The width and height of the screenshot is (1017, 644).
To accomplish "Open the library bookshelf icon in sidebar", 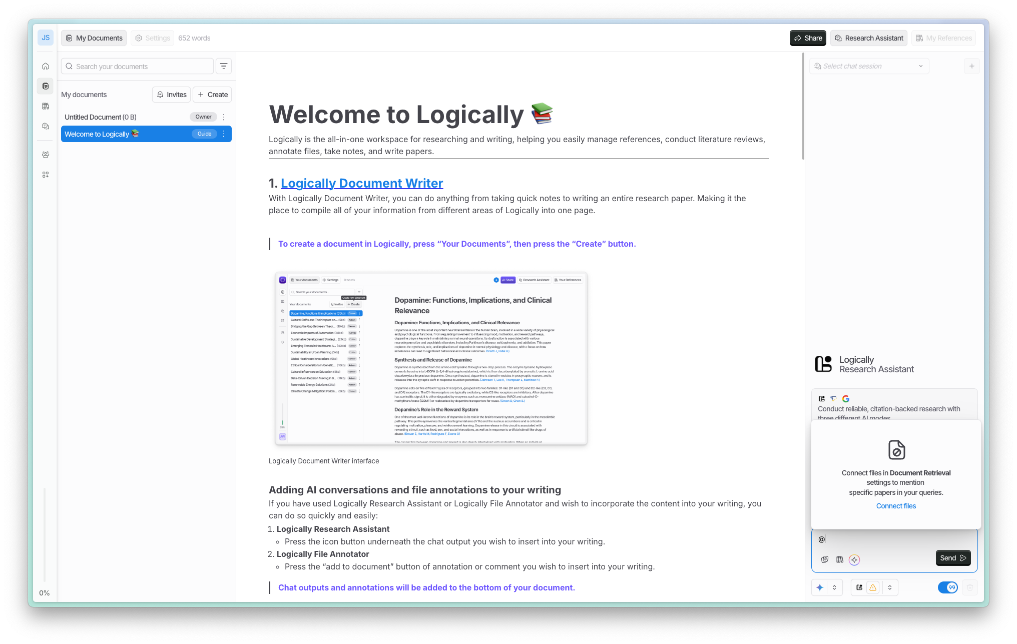I will point(46,106).
